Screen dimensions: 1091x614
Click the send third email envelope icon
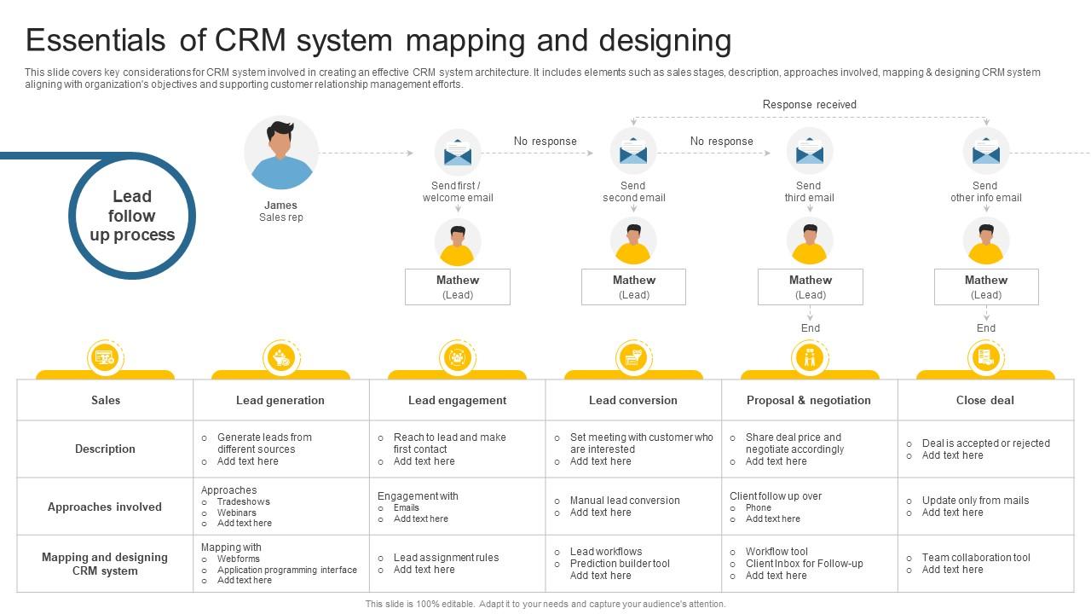[809, 152]
